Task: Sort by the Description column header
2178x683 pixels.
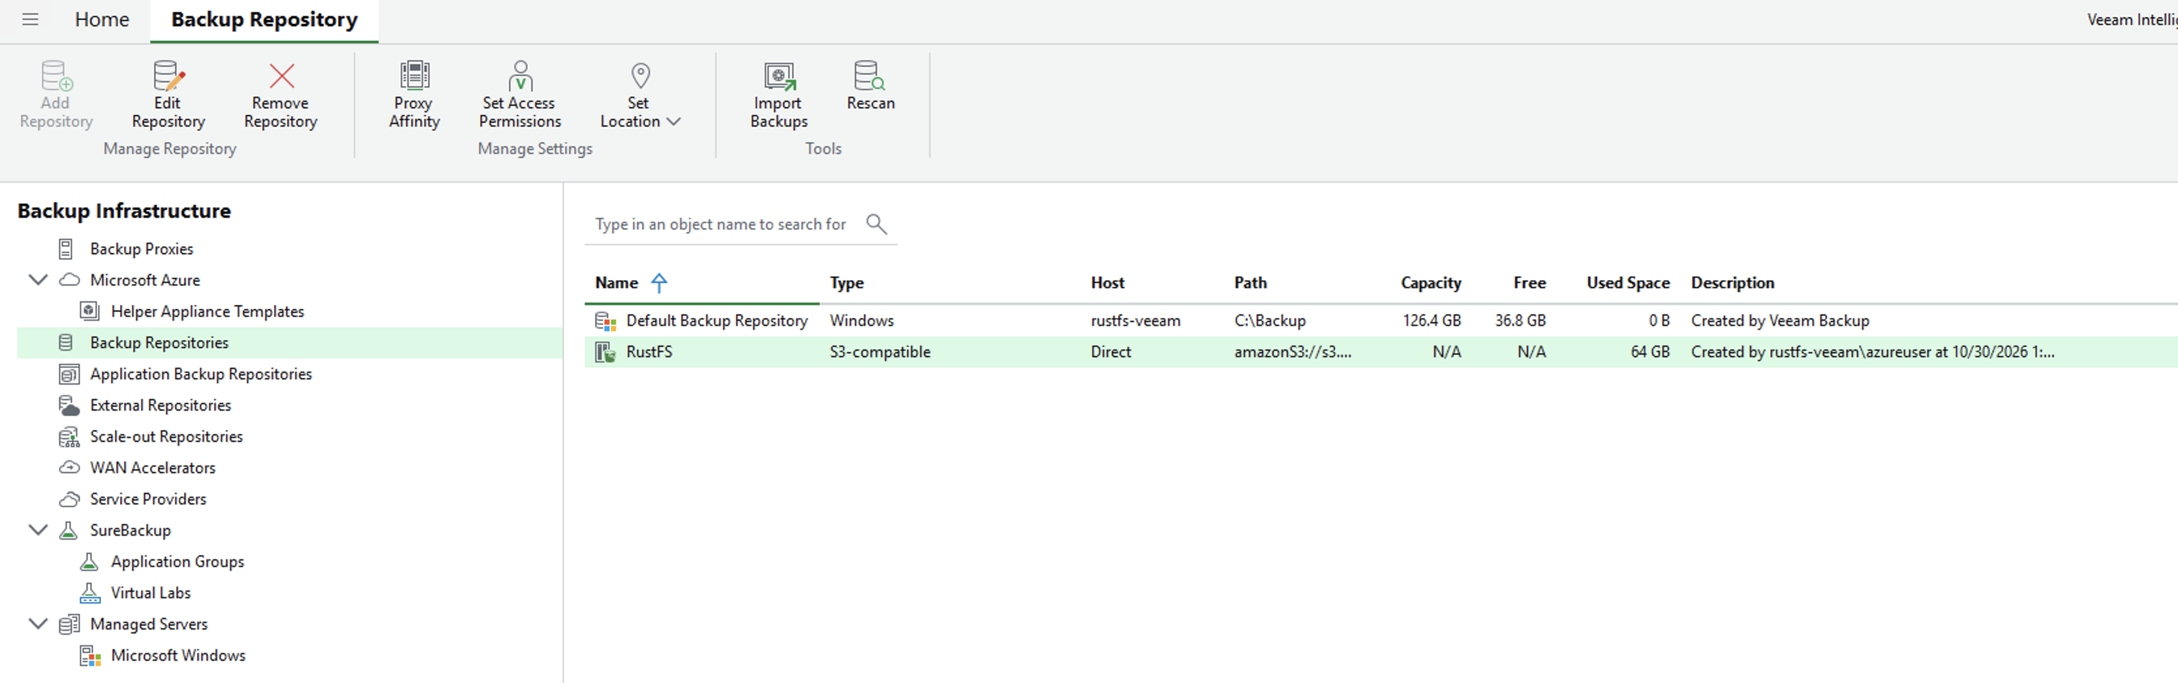Action: 1732,283
